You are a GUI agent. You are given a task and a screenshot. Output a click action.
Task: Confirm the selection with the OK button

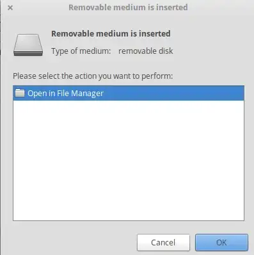click(221, 242)
